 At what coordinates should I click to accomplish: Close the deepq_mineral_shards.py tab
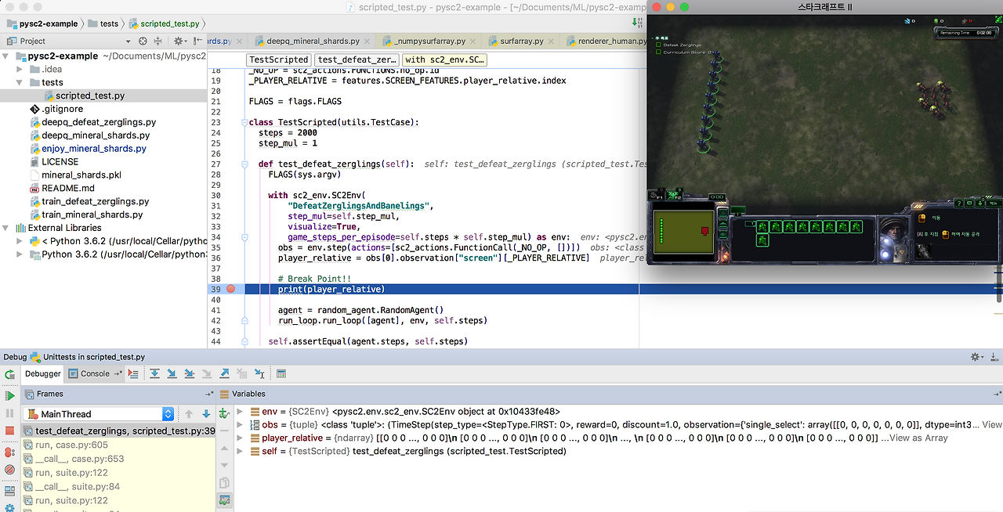pyautogui.click(x=366, y=41)
